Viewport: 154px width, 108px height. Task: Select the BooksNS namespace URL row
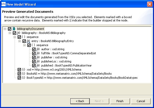point(69,74)
